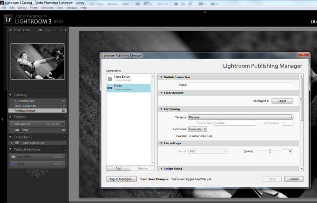Screen dimensions: 317x203
Task: Open the Format JPEG dropdown
Action: (208, 151)
